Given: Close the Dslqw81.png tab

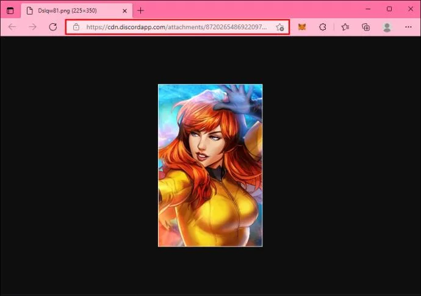Looking at the screenshot, I should click(124, 11).
